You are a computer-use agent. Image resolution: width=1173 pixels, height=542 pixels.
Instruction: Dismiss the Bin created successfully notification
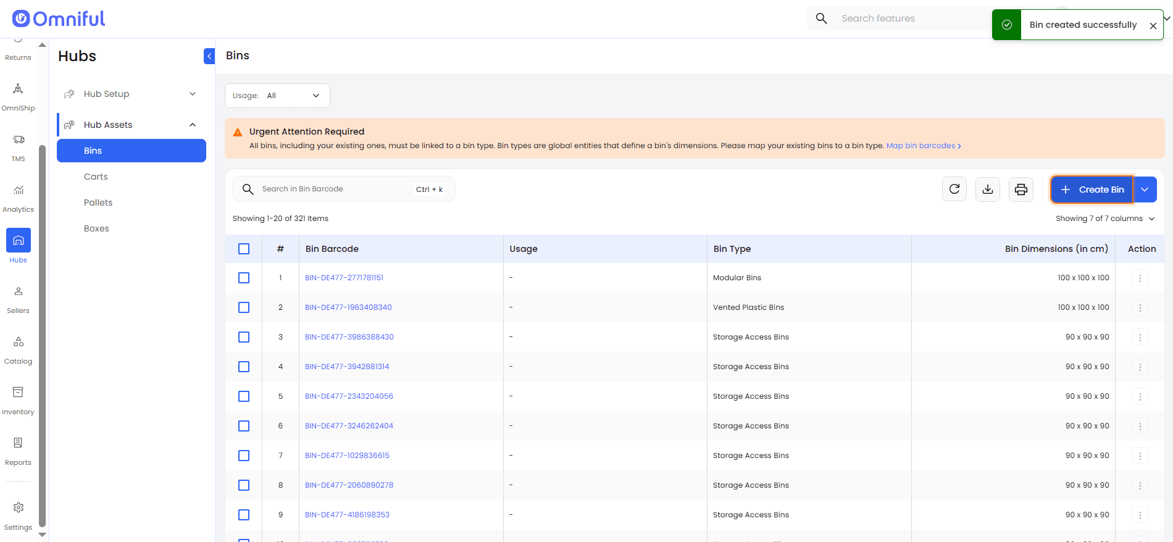pos(1153,25)
